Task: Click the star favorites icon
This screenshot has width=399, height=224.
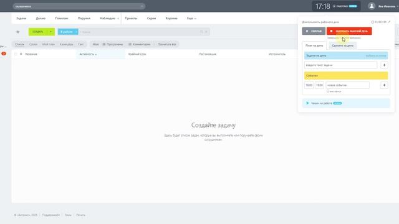Action: click(x=18, y=32)
